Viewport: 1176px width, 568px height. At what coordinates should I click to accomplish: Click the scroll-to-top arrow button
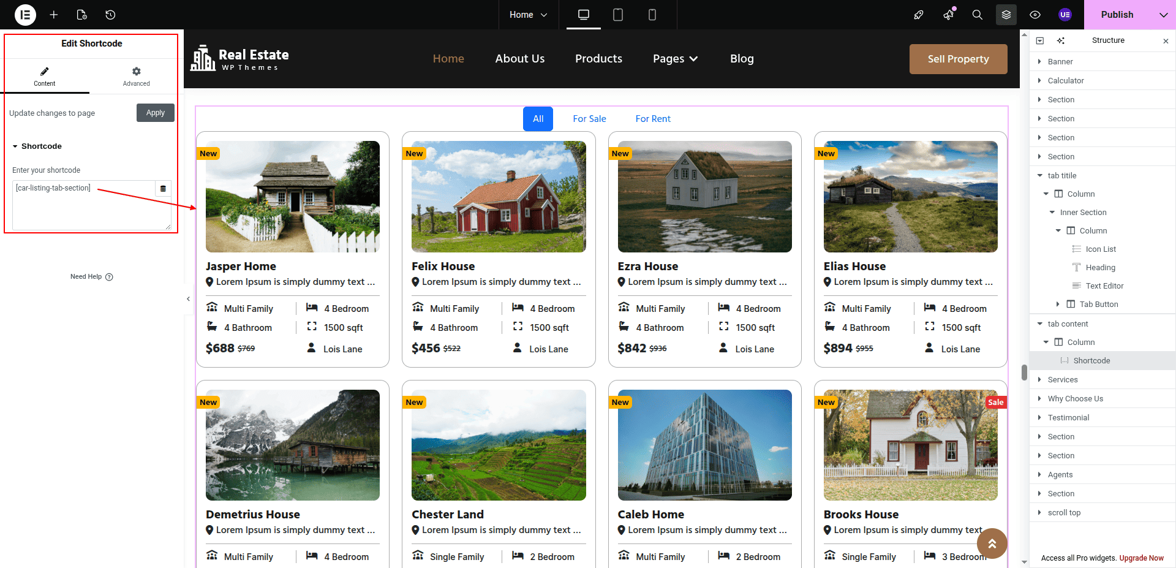(992, 543)
